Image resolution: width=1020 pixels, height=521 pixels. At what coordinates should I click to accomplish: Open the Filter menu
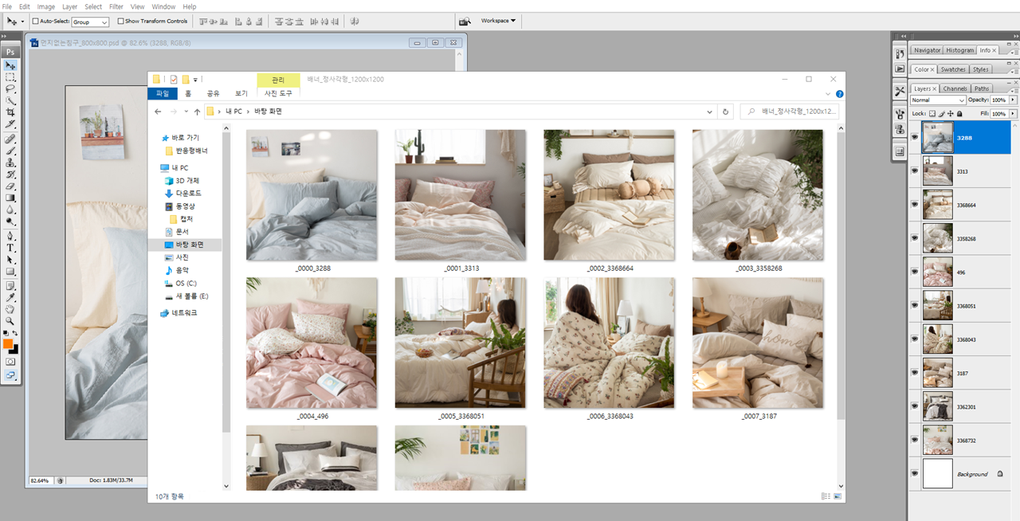click(116, 6)
